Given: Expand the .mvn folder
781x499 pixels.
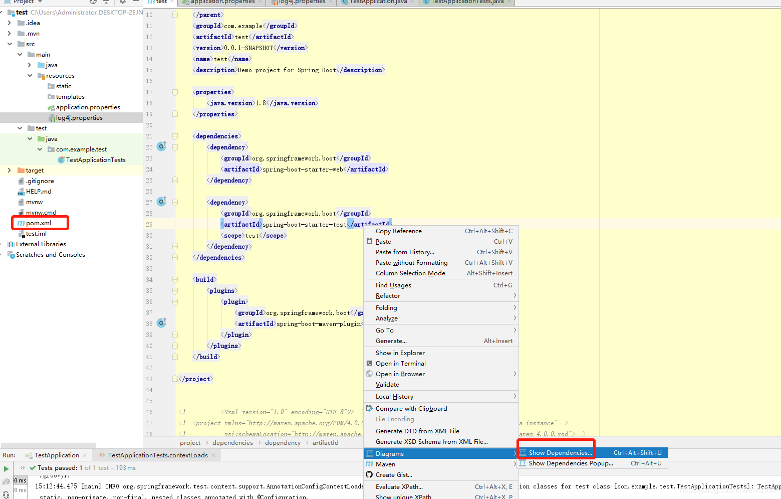Looking at the screenshot, I should coord(10,34).
